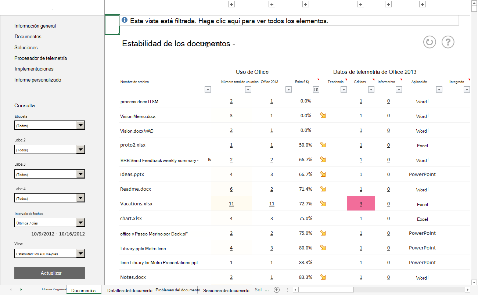Open the Intervalo de fechas combo box
Screen dimensions: 478x295
50,223
